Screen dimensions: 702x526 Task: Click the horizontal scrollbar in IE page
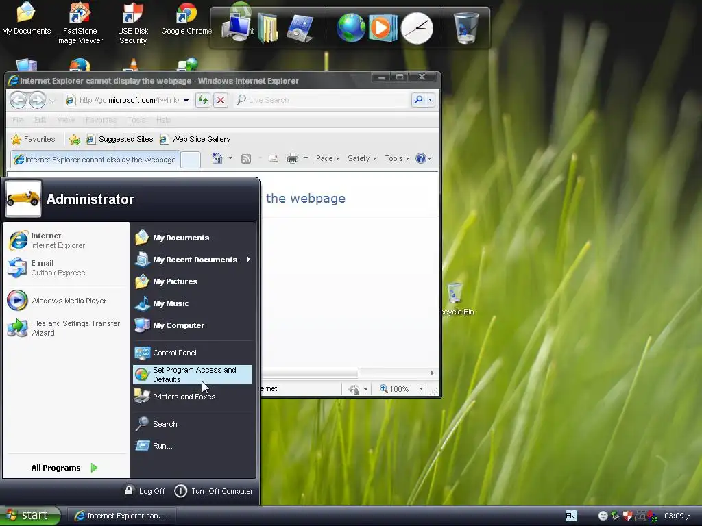pyautogui.click(x=310, y=373)
